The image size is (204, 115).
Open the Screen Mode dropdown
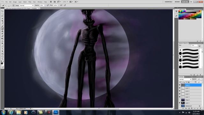[x=76, y=2]
